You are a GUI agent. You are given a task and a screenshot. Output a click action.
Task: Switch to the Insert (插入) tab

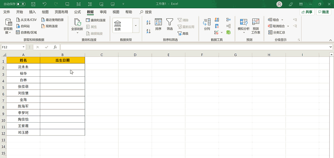[x=32, y=12]
